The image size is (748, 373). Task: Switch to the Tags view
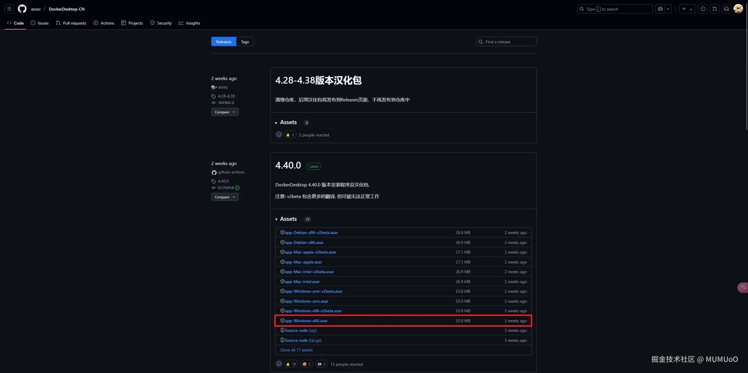(245, 41)
